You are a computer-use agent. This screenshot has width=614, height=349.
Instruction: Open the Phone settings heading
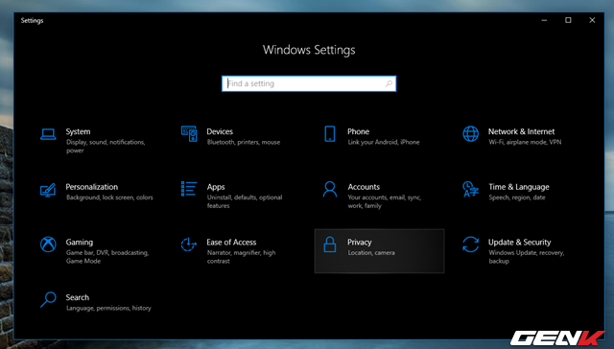point(358,131)
